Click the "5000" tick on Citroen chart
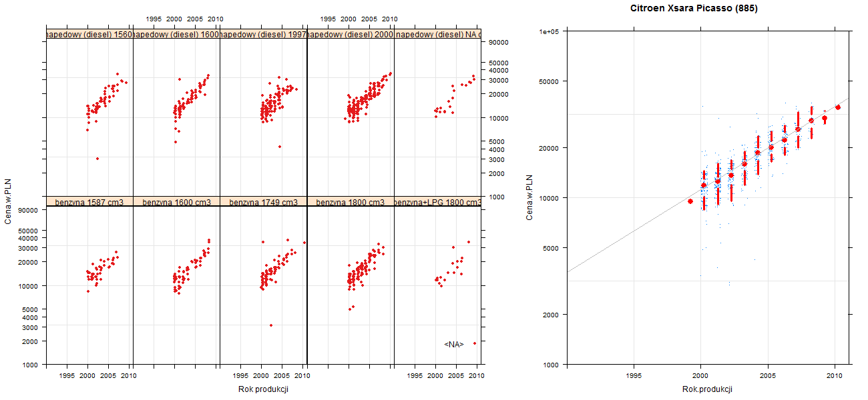Screen dimensions: 868x400 [552, 247]
